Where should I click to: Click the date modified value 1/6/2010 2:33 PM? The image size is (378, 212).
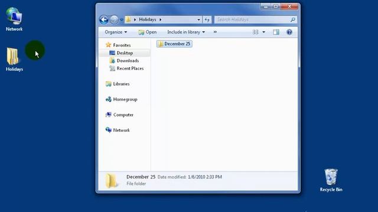click(205, 177)
